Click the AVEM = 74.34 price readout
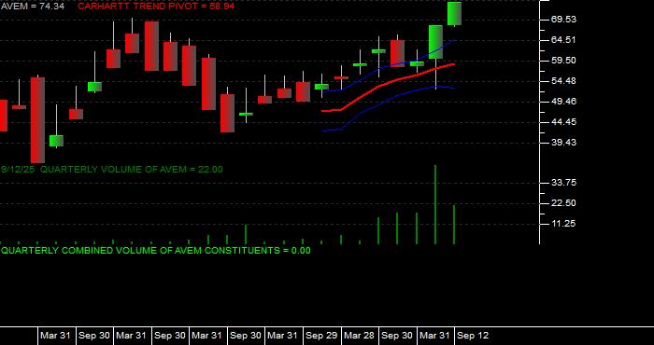 coord(32,7)
